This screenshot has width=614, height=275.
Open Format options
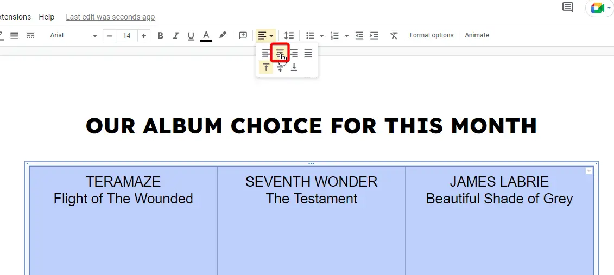pyautogui.click(x=431, y=35)
